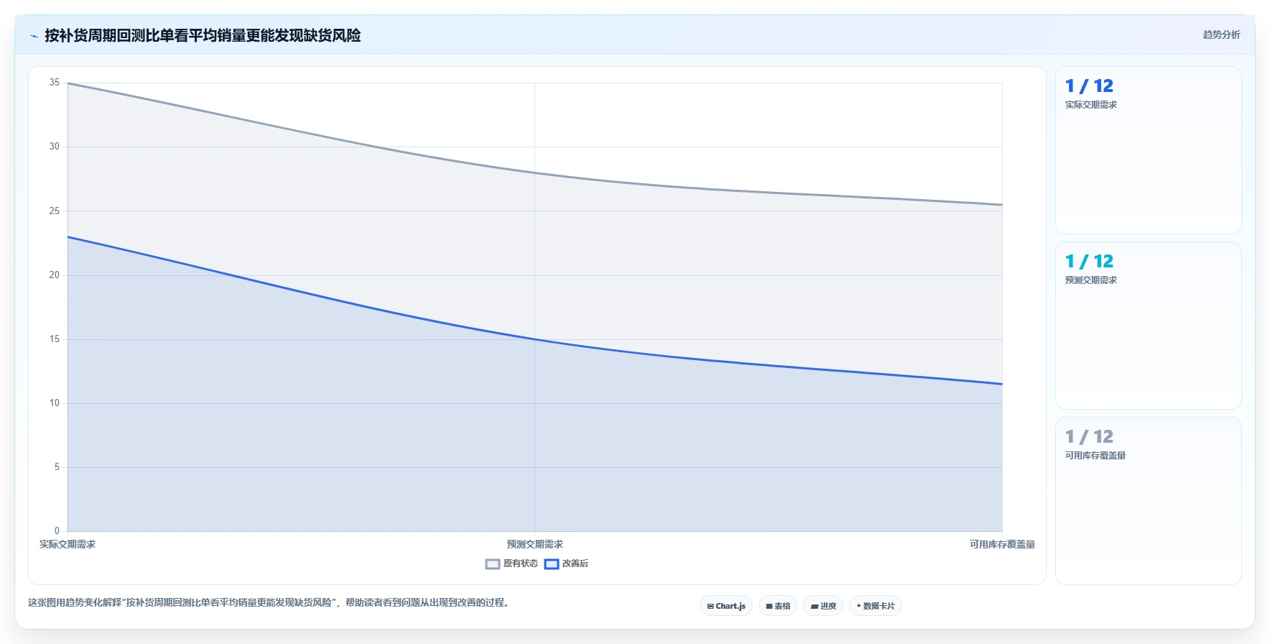
Task: Select the 数据卡片 chip
Action: [876, 606]
